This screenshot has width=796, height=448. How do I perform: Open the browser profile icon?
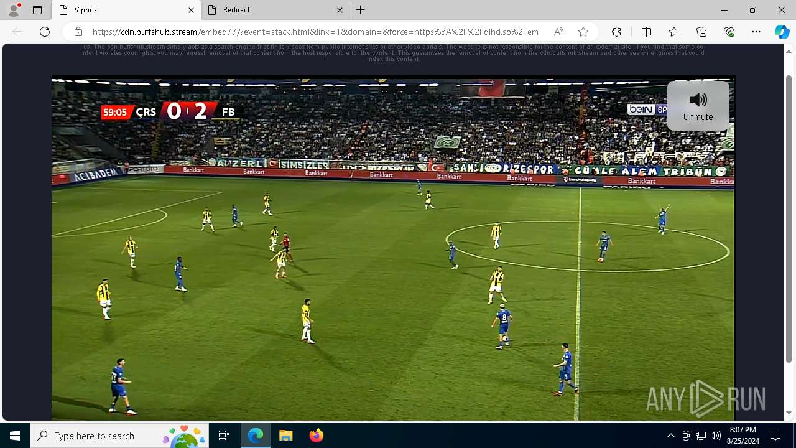click(x=14, y=10)
